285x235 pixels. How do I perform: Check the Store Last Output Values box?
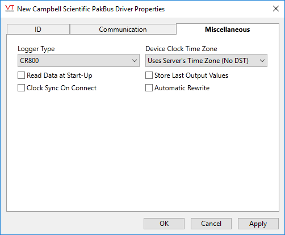[149, 75]
